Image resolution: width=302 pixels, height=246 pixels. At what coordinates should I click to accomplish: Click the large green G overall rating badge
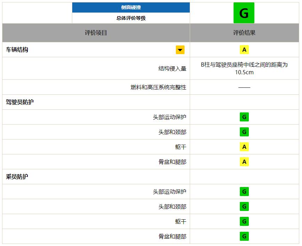[x=244, y=13]
